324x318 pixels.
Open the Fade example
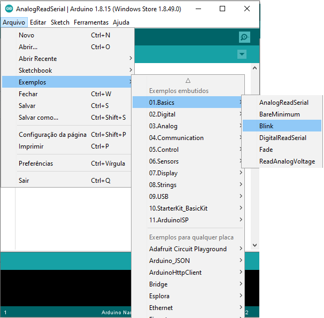click(x=282, y=150)
